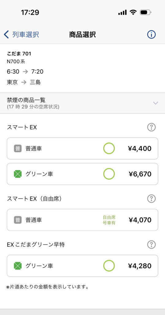Open help for スマートEX section

[x=152, y=127]
